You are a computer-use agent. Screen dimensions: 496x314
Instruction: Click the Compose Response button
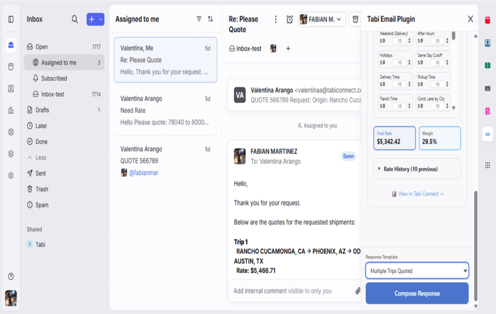417,293
